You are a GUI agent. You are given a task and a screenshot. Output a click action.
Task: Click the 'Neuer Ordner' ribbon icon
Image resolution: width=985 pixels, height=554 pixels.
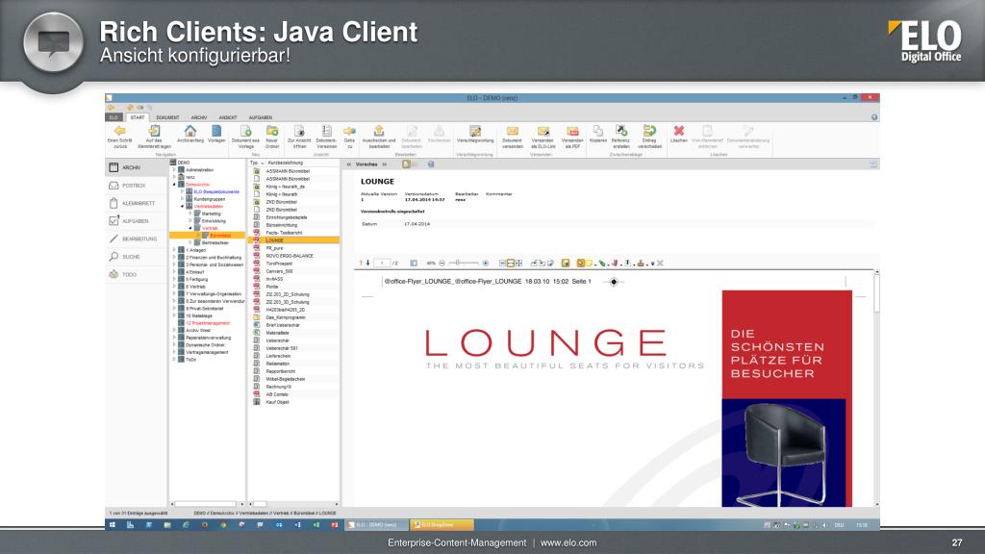point(272,132)
